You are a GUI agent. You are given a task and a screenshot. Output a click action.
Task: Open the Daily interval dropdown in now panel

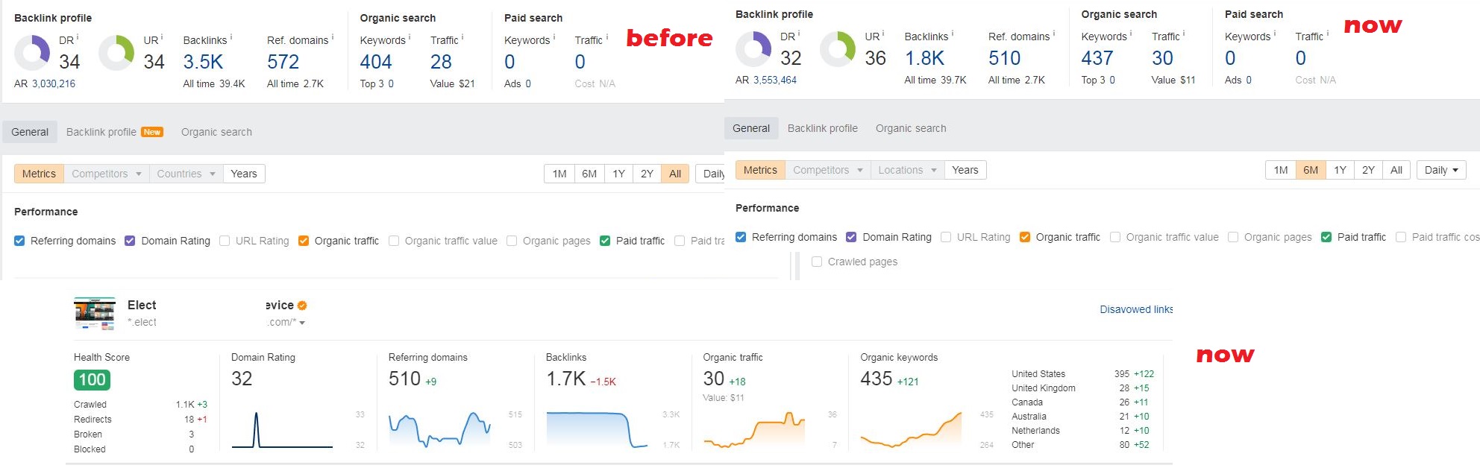pos(1441,170)
